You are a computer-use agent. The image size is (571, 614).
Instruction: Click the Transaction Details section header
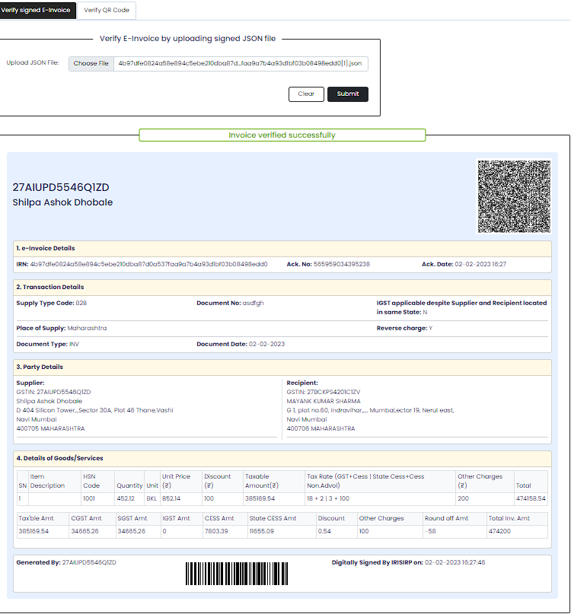50,287
